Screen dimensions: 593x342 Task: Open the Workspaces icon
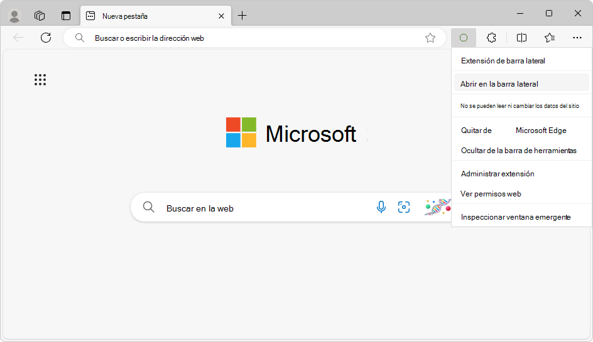tap(40, 16)
